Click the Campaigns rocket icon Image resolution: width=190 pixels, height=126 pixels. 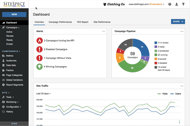click(3, 27)
